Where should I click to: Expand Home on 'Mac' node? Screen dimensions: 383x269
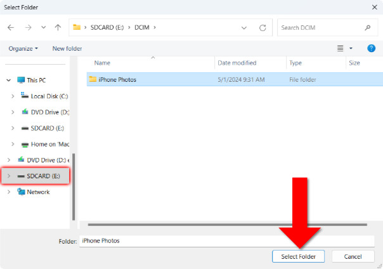pos(13,144)
